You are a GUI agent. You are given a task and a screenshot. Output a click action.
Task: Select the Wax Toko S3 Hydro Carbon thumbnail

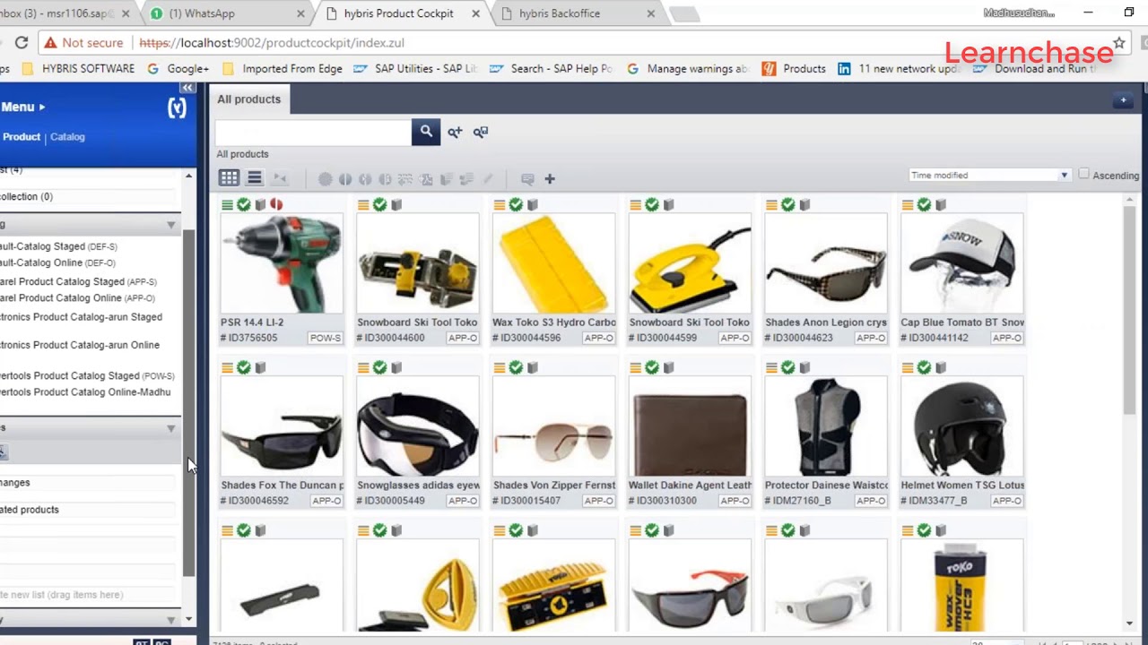click(x=553, y=263)
